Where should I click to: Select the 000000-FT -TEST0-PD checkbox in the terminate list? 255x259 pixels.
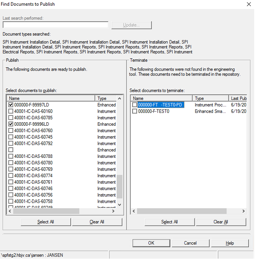(x=135, y=105)
